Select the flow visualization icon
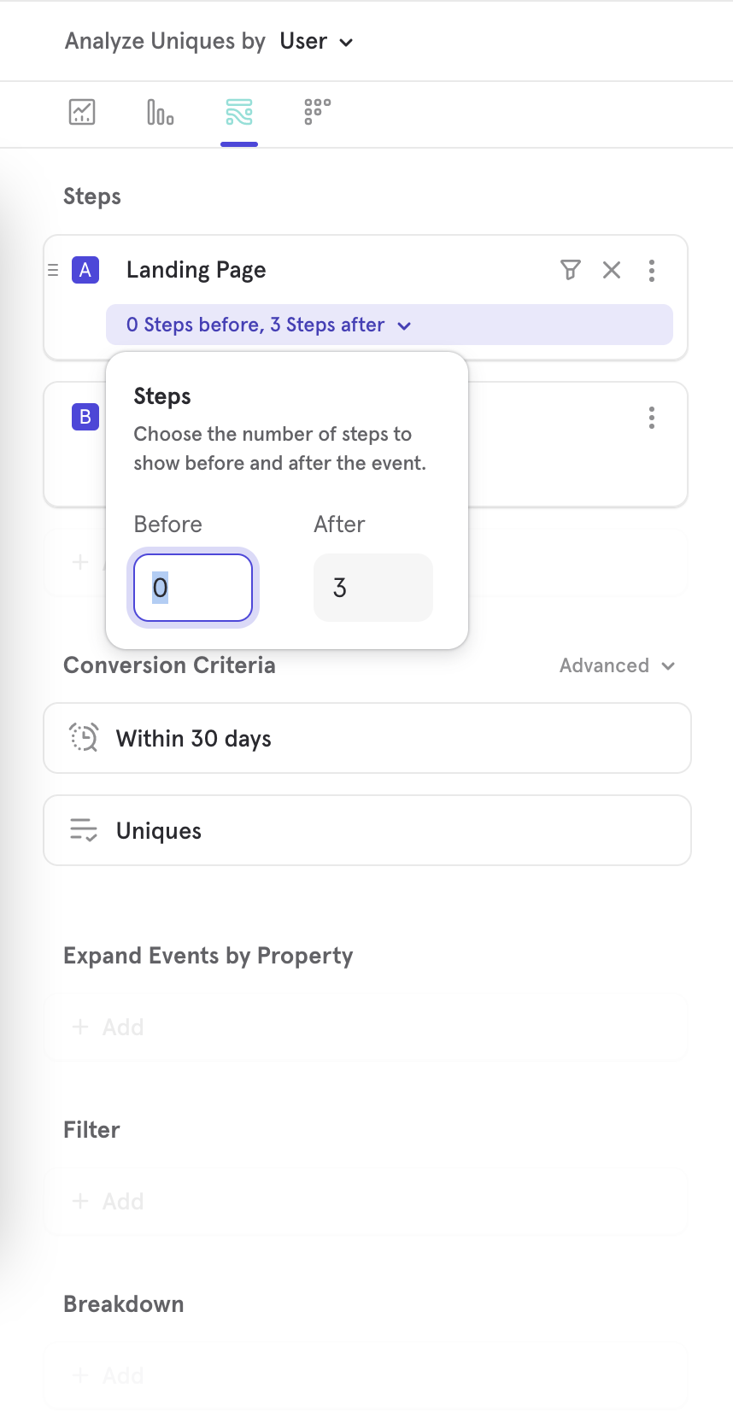Image resolution: width=733 pixels, height=1423 pixels. tap(238, 112)
